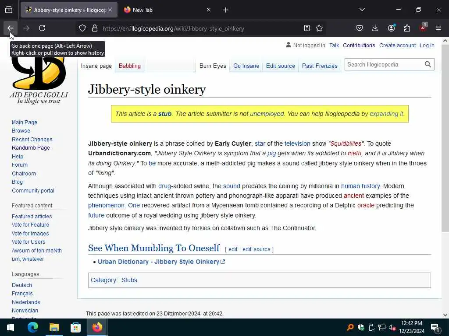This screenshot has height=336, width=449.
Task: Open the Nederlands language link
Action: [26, 302]
